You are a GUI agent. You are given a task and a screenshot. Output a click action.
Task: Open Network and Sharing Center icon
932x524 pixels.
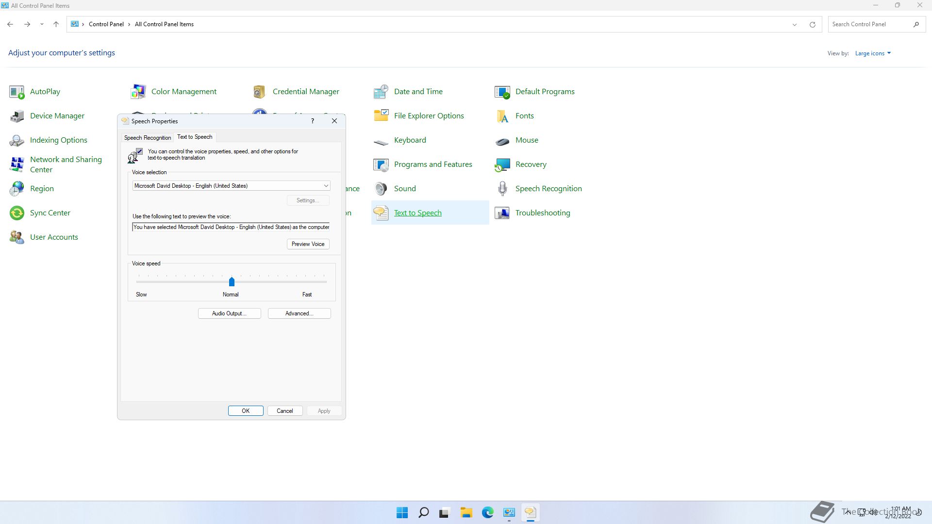17,164
